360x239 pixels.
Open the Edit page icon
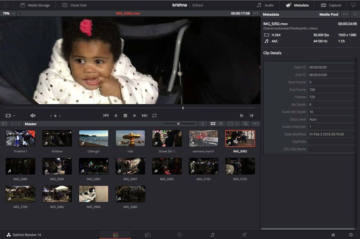(x=147, y=235)
